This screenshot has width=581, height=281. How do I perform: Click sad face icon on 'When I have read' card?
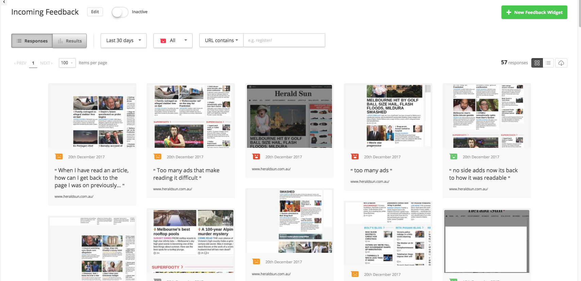[59, 157]
